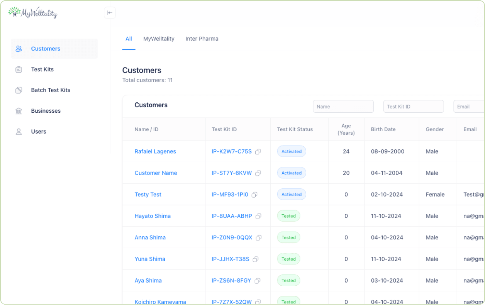The width and height of the screenshot is (485, 305).
Task: Click birth date 08-09-2000
Action: coord(388,151)
